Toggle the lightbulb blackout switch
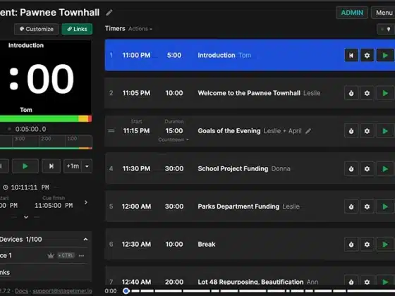 (x=386, y=29)
